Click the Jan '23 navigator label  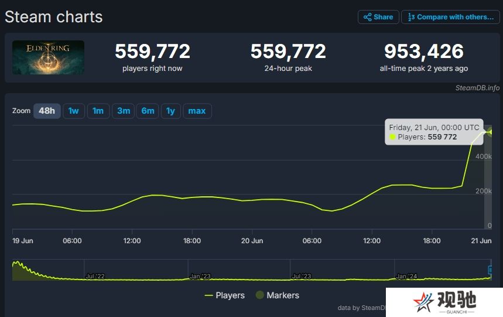point(200,276)
